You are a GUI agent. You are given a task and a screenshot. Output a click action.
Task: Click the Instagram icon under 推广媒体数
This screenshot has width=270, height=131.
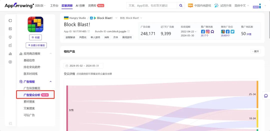pyautogui.click(x=208, y=32)
